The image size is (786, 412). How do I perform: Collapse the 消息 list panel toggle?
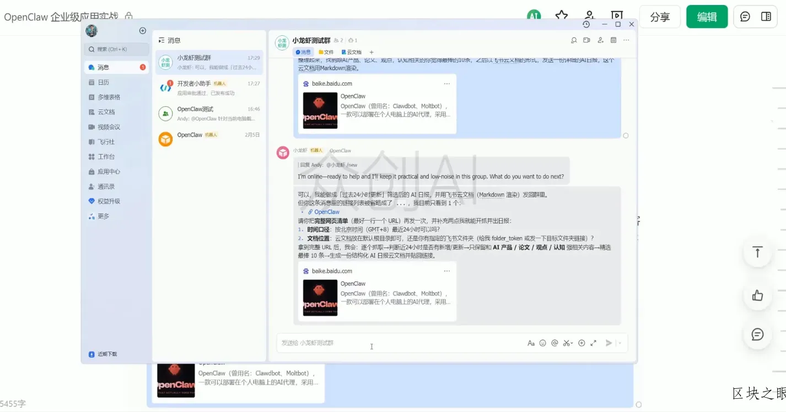tap(161, 40)
